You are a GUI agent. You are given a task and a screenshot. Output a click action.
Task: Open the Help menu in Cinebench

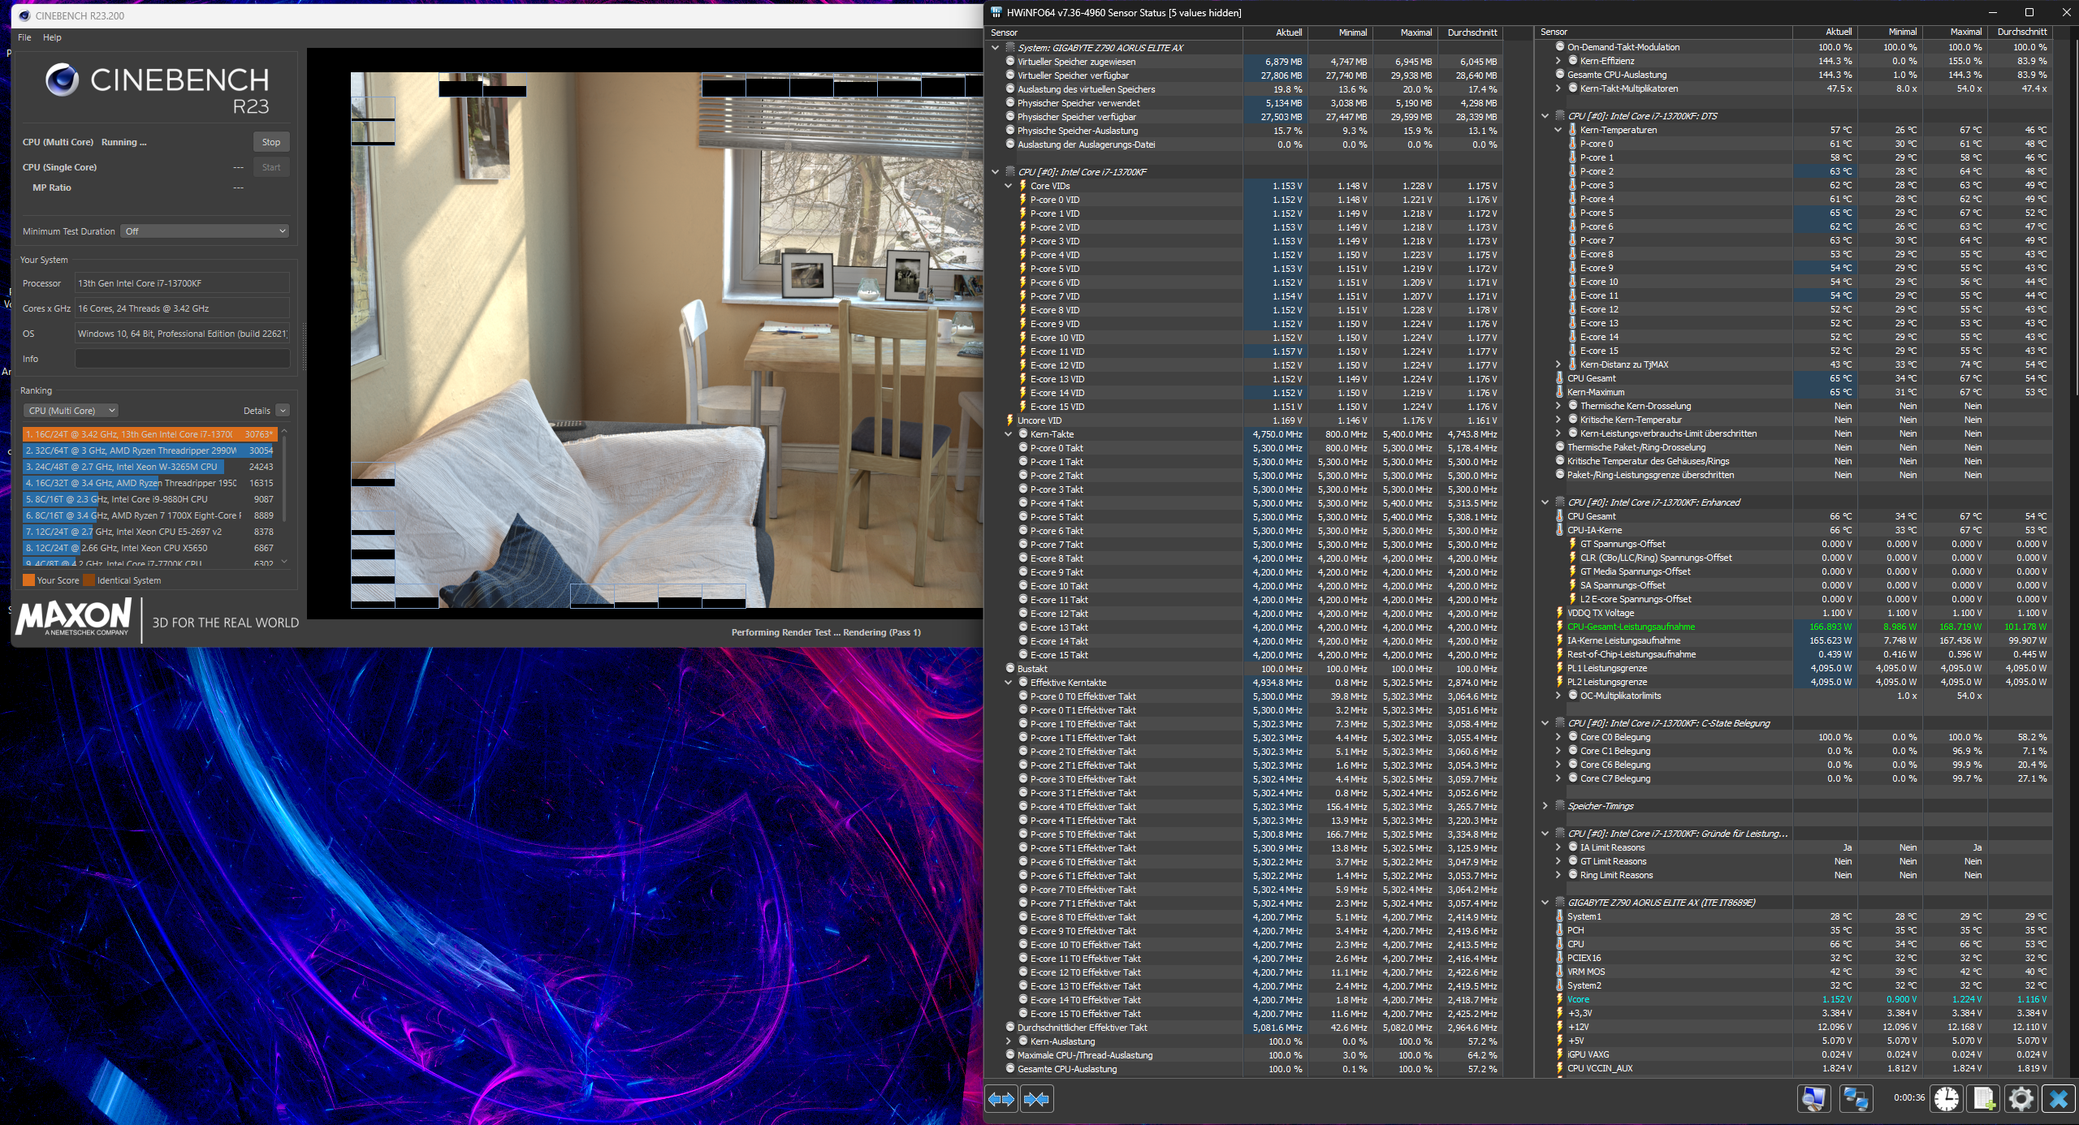coord(52,37)
